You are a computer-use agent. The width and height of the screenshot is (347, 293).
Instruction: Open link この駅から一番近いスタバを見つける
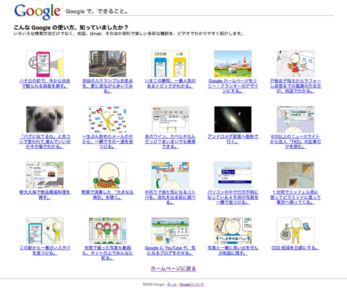click(x=45, y=250)
